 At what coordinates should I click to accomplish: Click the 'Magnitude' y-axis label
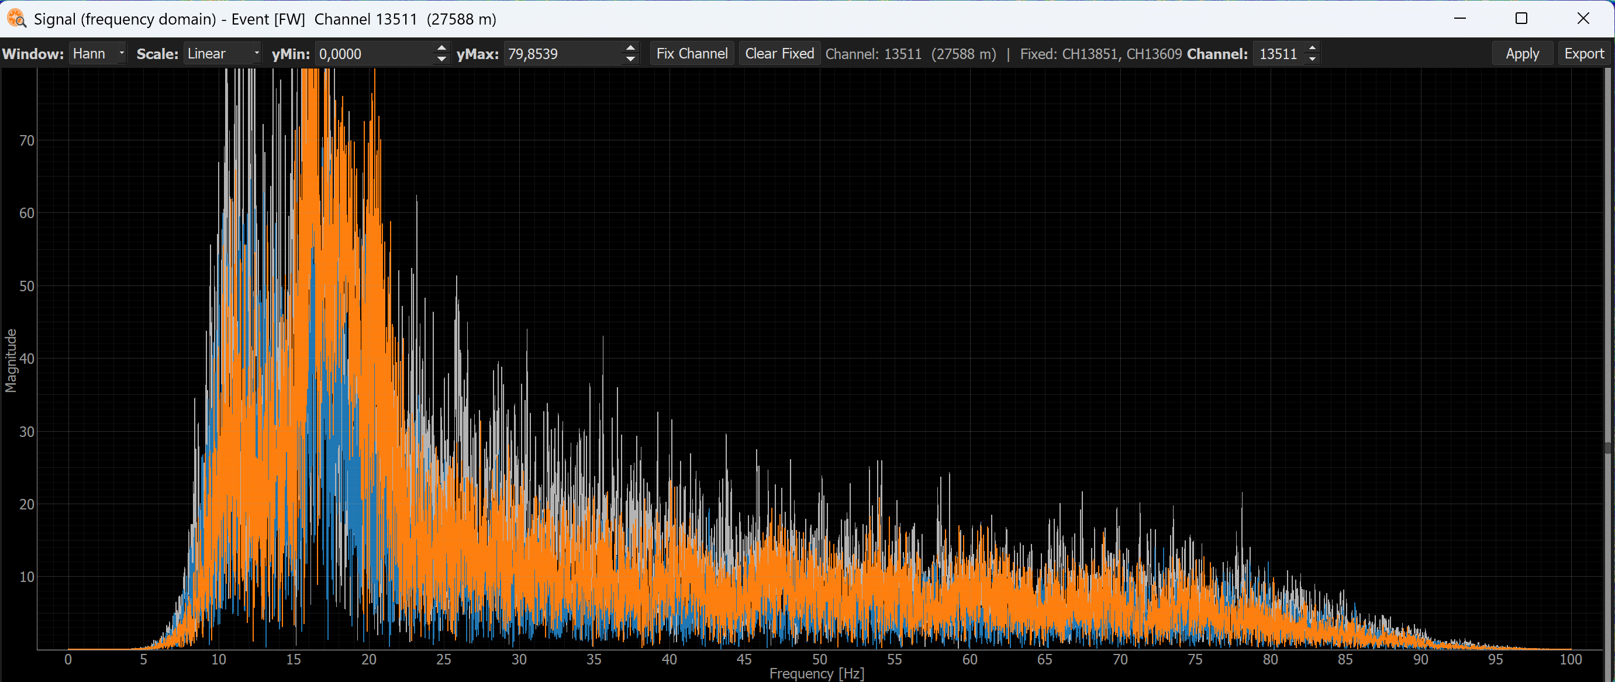(11, 361)
